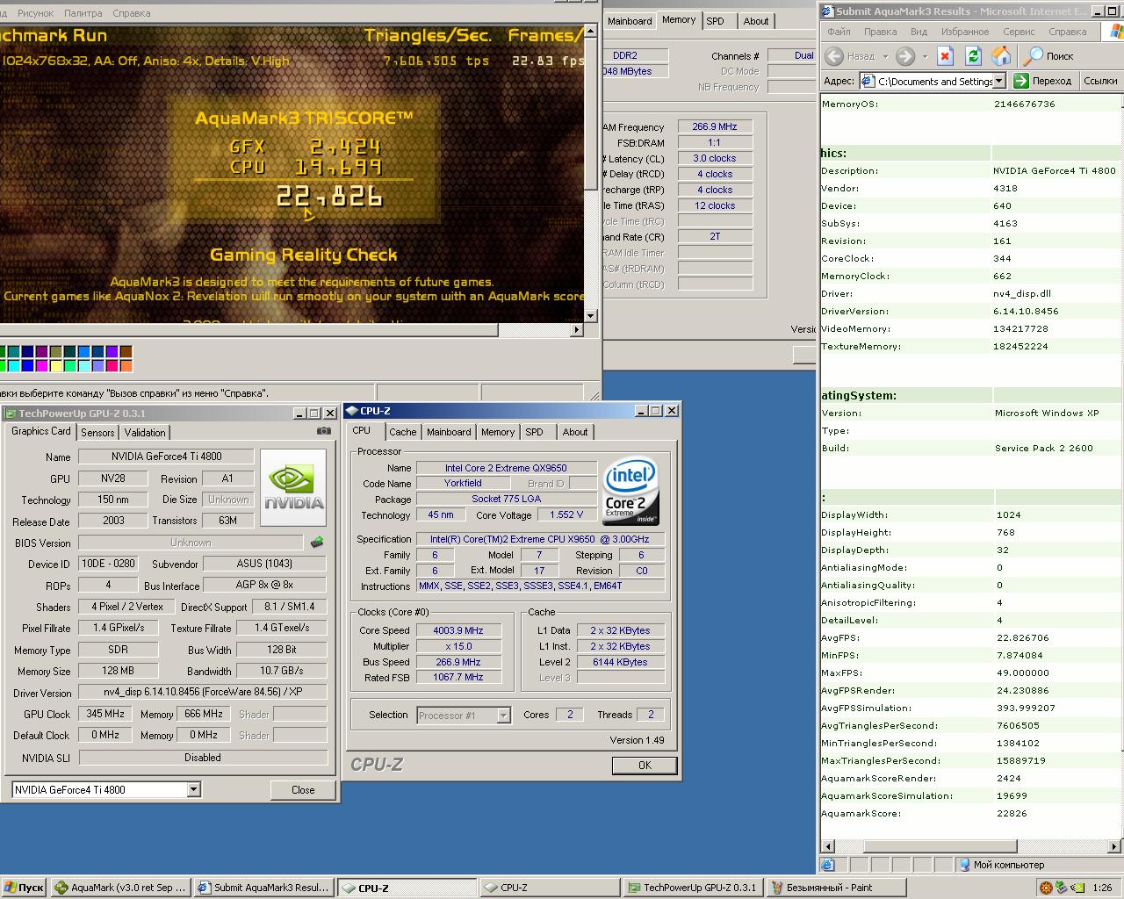Click the orange gear tray icon
The image size is (1124, 899).
tap(1045, 888)
